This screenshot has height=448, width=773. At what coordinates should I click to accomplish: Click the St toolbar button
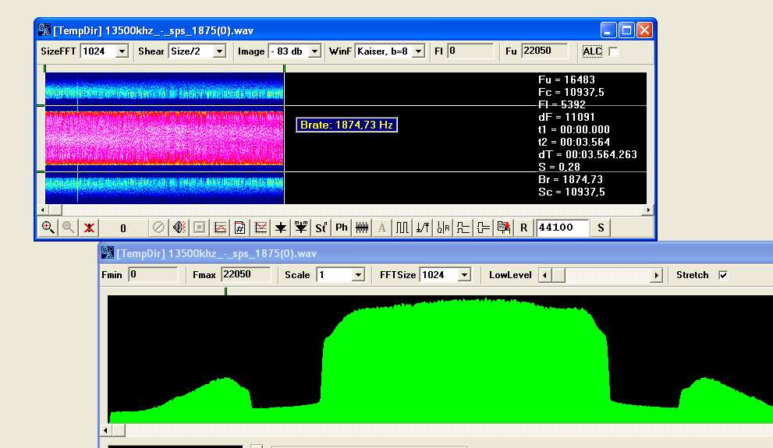pos(321,228)
